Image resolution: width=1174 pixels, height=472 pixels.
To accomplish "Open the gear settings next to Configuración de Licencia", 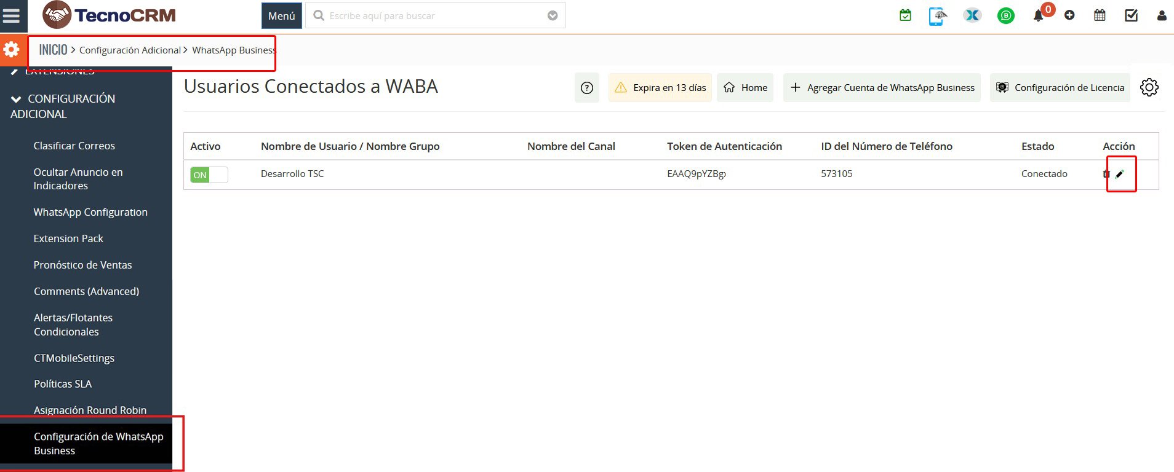I will tap(1149, 87).
